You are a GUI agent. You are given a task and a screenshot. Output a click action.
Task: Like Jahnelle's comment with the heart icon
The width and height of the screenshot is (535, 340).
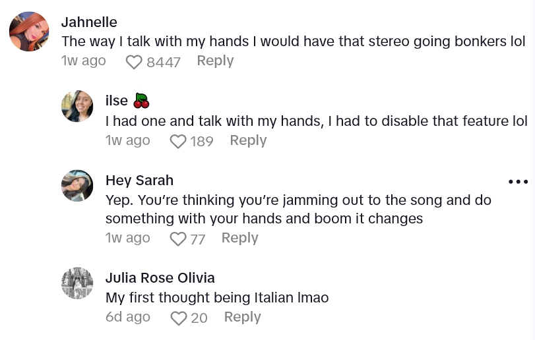(x=134, y=62)
